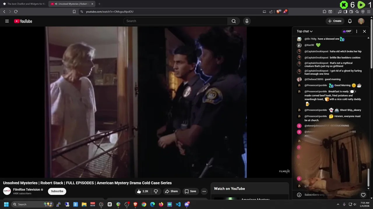Close the live chat panel
373x209 pixels.
pyautogui.click(x=364, y=31)
